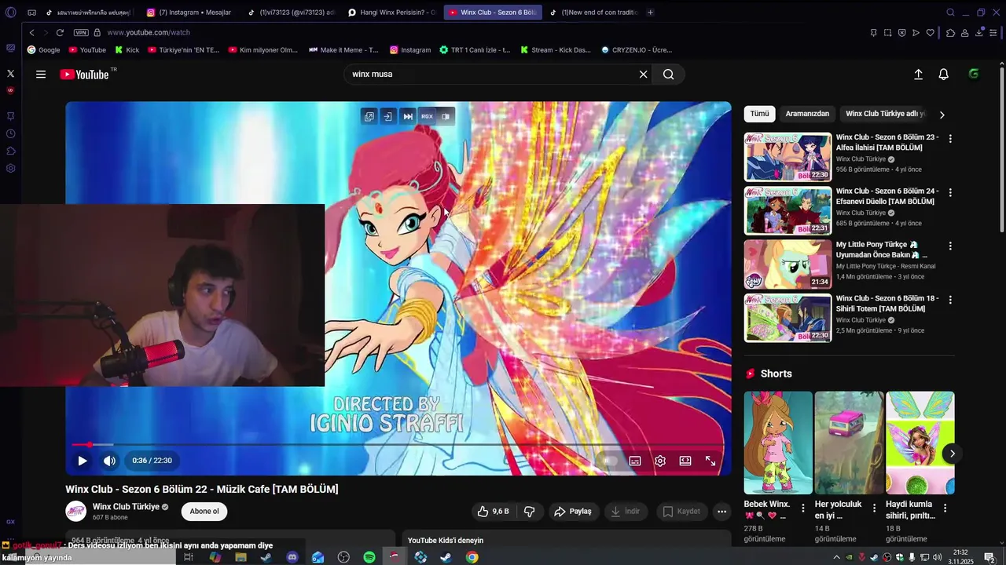Open the video player settings gear
This screenshot has height=565, width=1006.
(x=660, y=461)
